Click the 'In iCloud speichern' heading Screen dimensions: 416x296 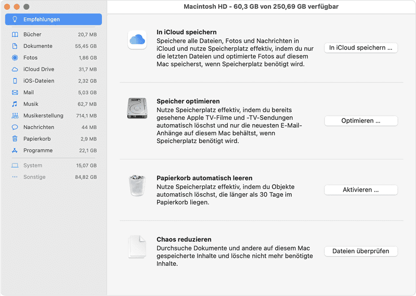(x=187, y=32)
